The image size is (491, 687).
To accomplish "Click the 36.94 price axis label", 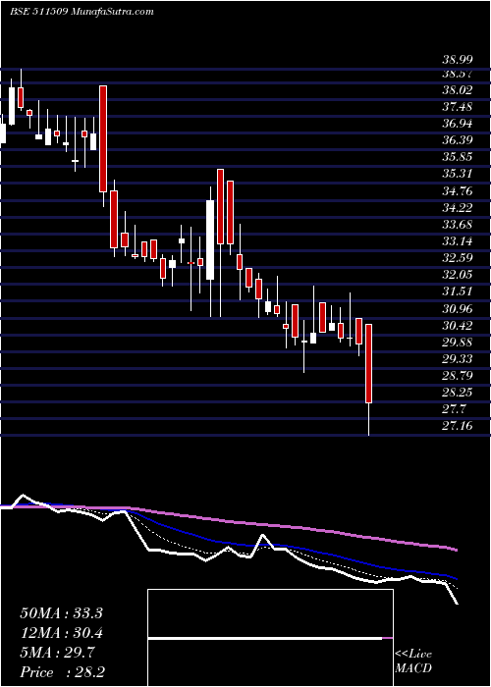I will coord(458,124).
